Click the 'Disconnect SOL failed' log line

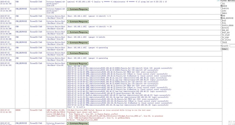(x=104, y=93)
